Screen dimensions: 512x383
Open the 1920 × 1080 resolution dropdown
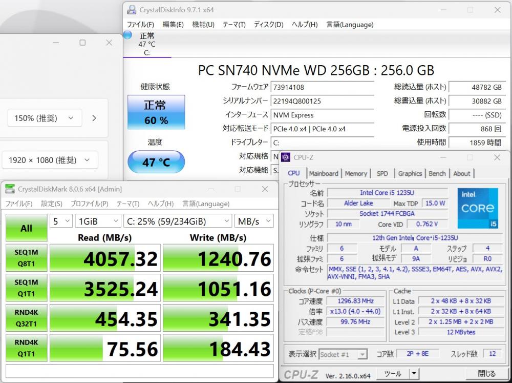[50, 160]
